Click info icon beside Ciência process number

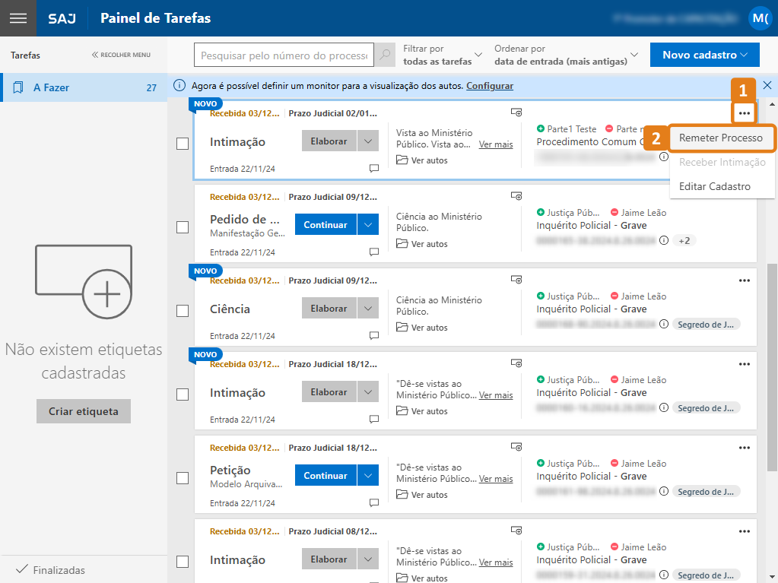coord(664,324)
